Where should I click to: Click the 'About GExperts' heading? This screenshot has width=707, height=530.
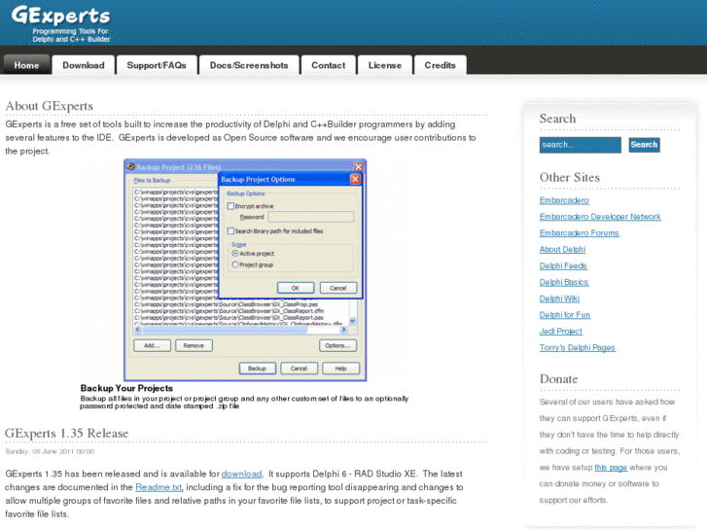coord(50,106)
